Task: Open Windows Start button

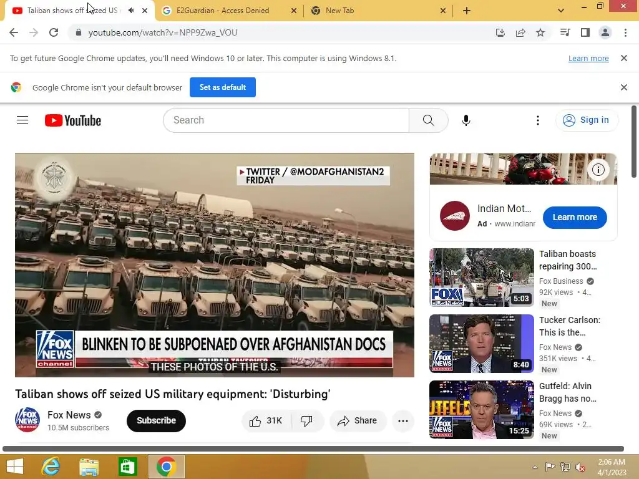Action: pos(15,467)
